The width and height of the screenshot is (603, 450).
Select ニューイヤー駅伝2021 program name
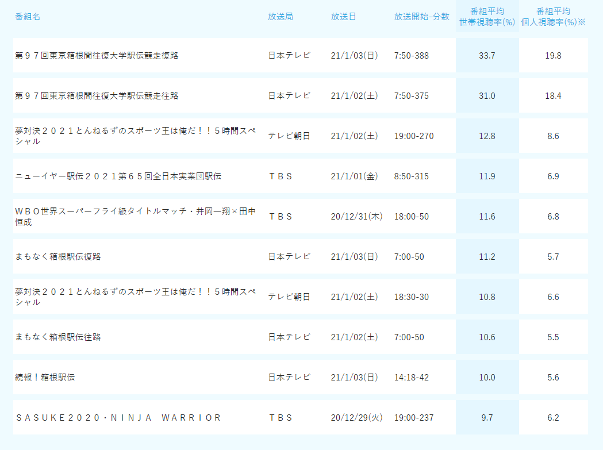click(118, 176)
